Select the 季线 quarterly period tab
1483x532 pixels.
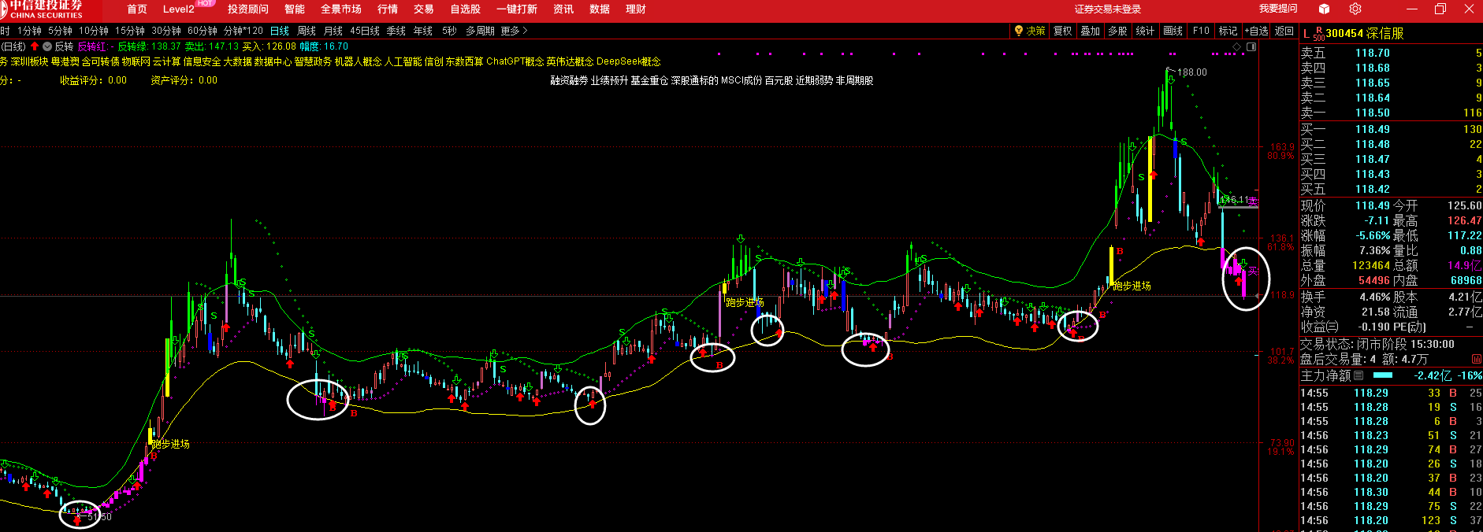(396, 31)
